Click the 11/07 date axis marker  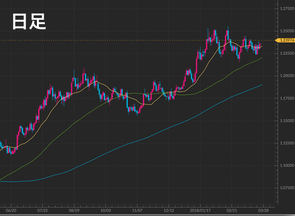tap(137, 210)
